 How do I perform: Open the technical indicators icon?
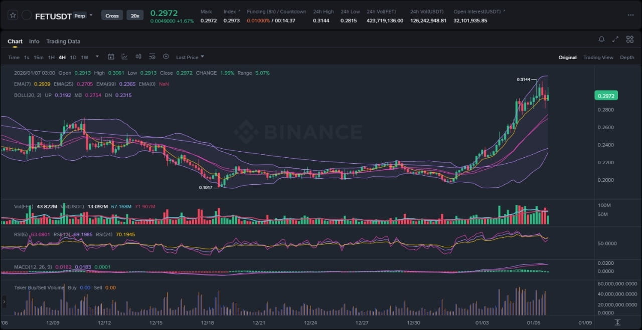tap(124, 57)
